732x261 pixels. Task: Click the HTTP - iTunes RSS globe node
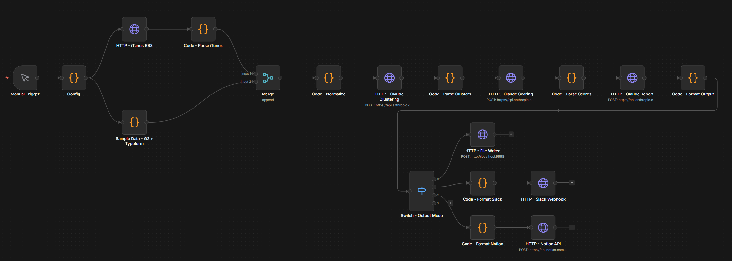point(134,29)
